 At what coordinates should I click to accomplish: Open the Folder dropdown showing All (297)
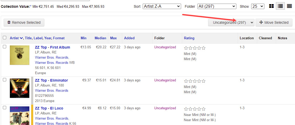tap(217, 6)
